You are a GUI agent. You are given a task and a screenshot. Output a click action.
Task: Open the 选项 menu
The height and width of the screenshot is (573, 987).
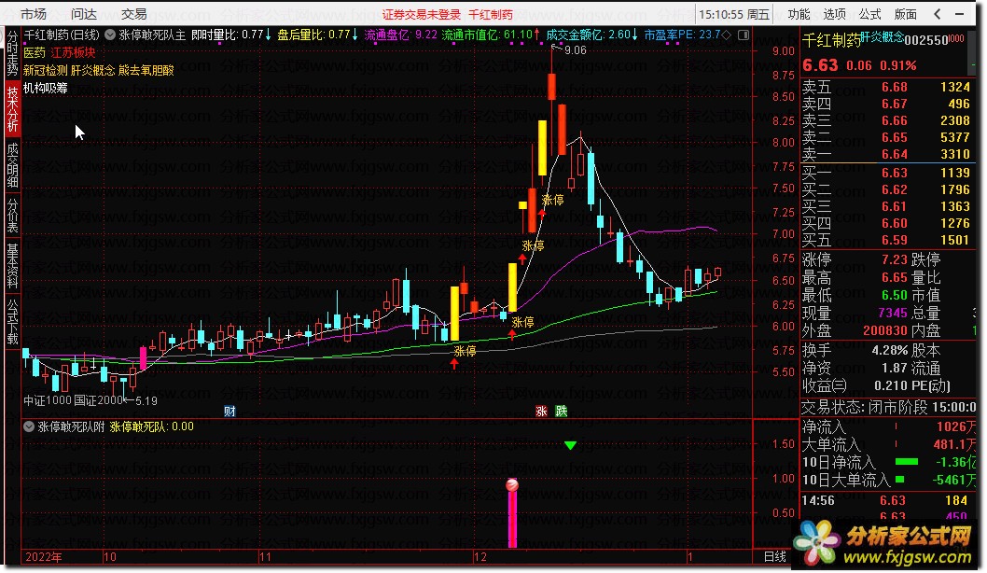tap(835, 14)
